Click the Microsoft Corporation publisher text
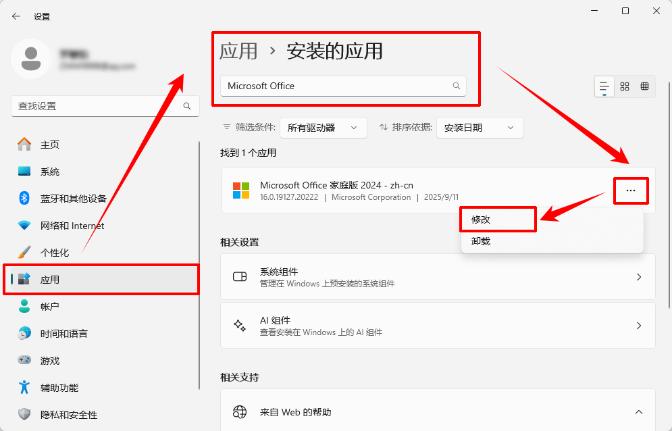This screenshot has height=431, width=672. coord(371,197)
